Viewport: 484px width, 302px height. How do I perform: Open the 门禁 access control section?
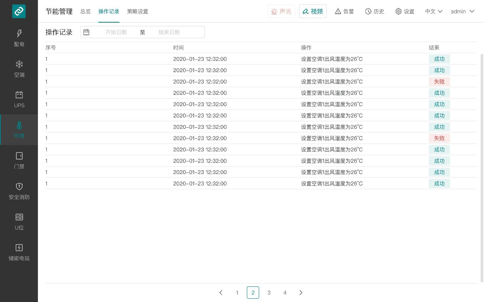point(19,161)
